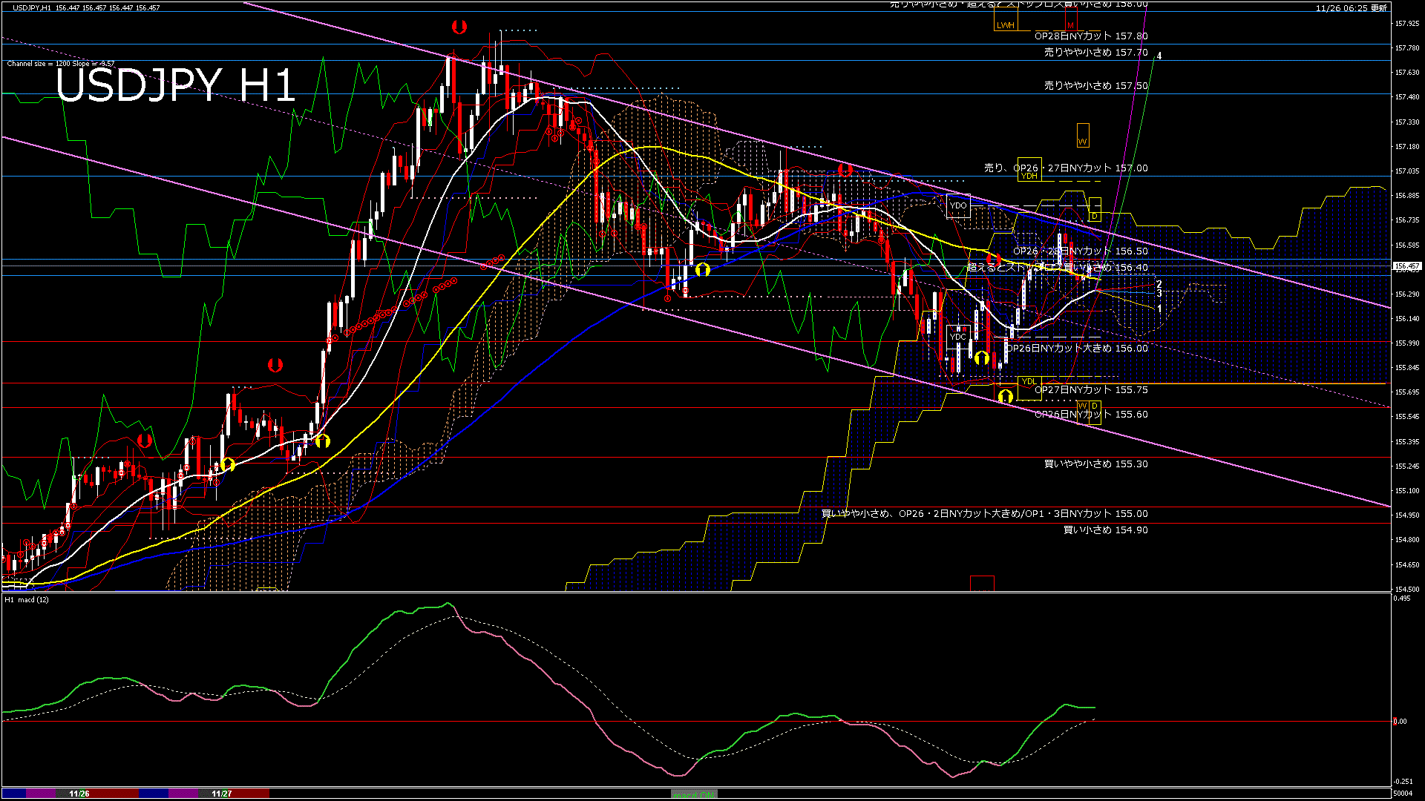Toggle the macd ON button at bottom
1425x801 pixels.
point(693,794)
